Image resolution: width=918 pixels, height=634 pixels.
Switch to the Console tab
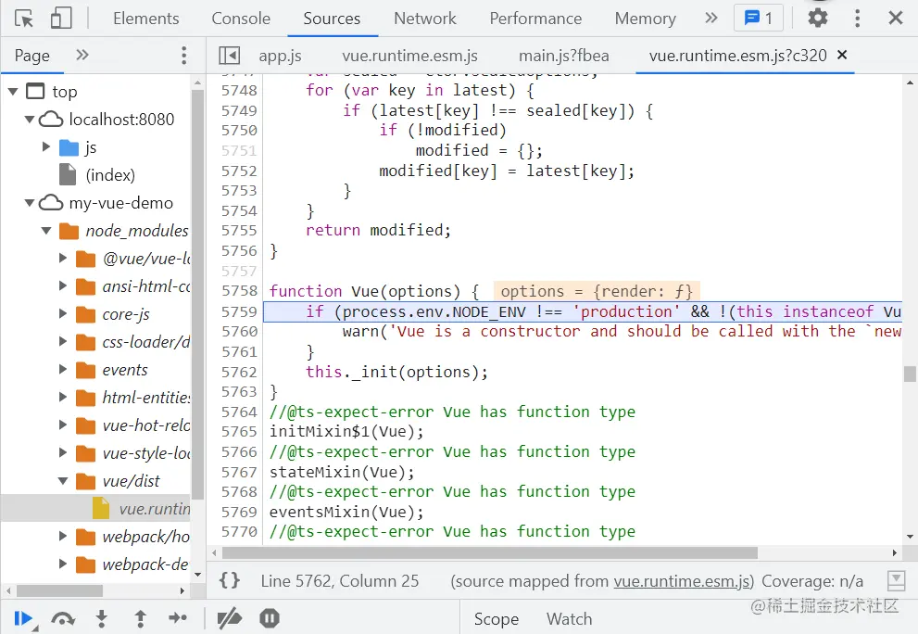pyautogui.click(x=241, y=19)
